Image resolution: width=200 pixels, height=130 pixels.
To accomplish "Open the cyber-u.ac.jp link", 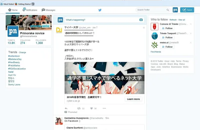I will click(x=73, y=101).
